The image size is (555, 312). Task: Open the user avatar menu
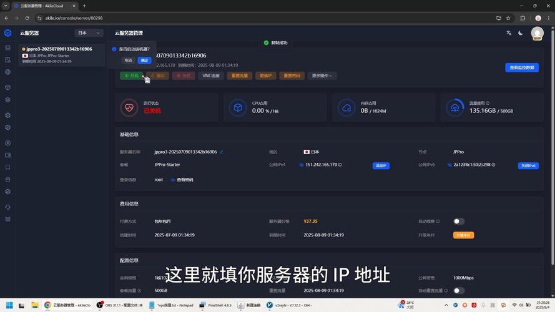[x=537, y=33]
